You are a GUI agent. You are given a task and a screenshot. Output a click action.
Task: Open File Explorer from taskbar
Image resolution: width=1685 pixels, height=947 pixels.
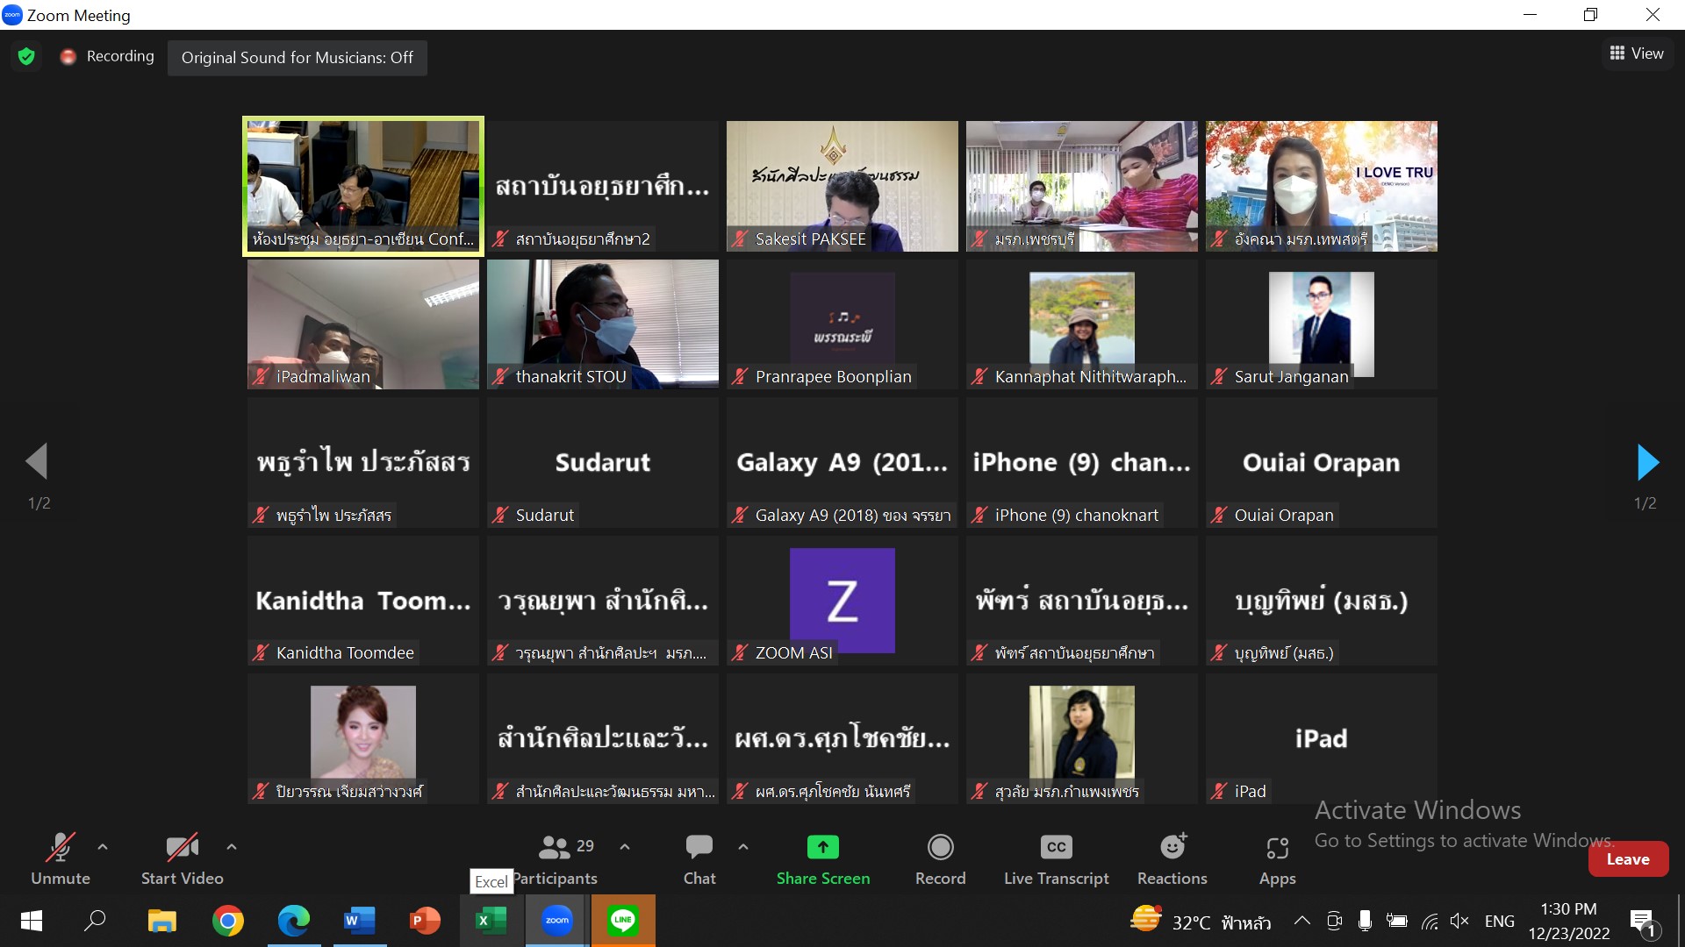pyautogui.click(x=161, y=921)
